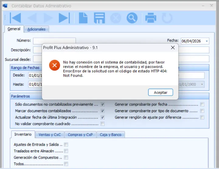
Task: Switch to the Adicionales tab
Action: click(x=36, y=29)
